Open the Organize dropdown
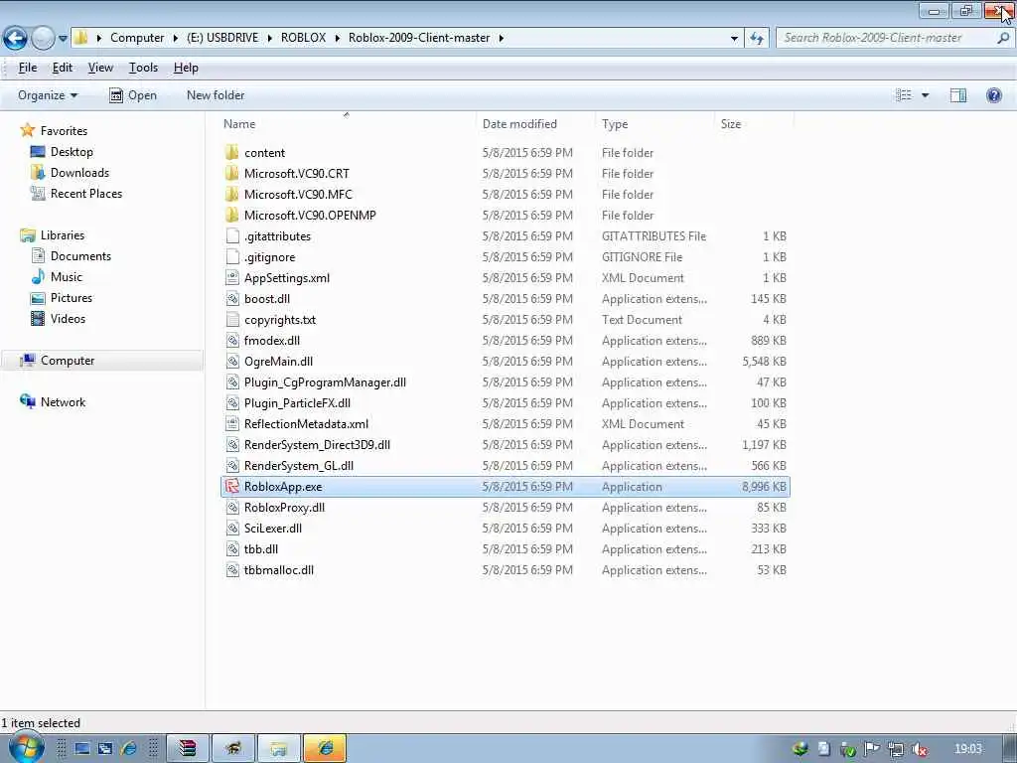The image size is (1017, 763). click(x=48, y=95)
